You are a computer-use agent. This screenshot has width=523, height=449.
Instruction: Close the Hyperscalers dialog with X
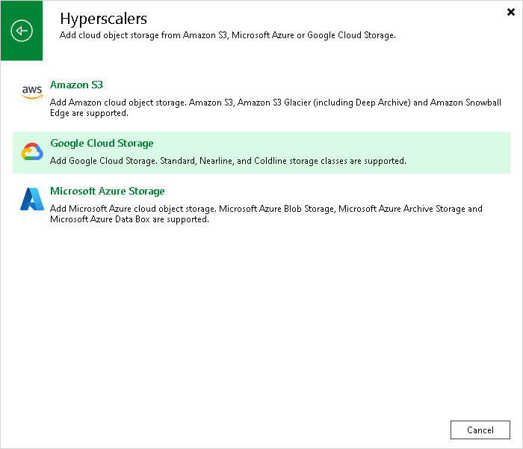point(510,12)
